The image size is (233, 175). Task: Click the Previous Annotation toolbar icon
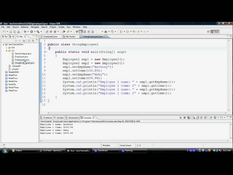tap(127, 32)
